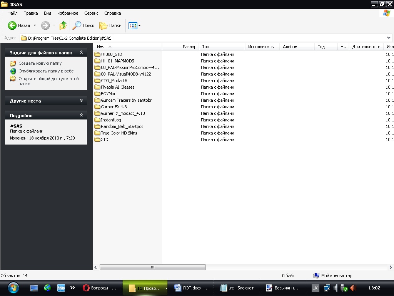Select the CTO_Modact5 folder icon
The image size is (394, 296).
[97, 81]
